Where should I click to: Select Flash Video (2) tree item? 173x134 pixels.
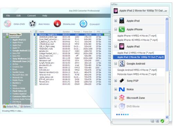coord(19,91)
